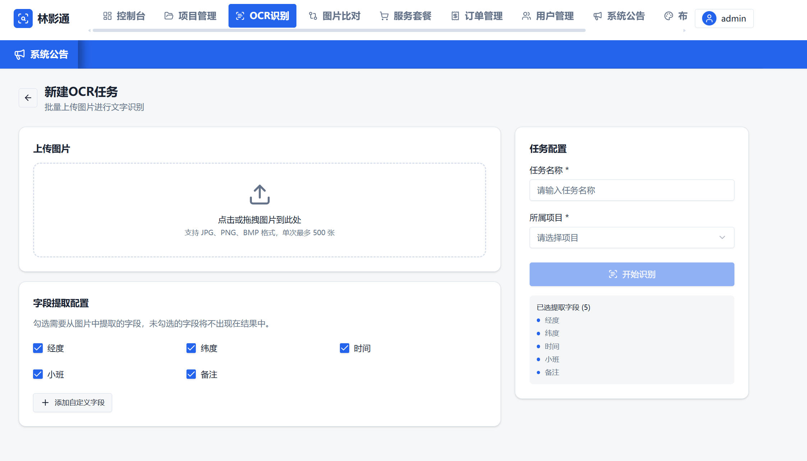Focus the 任务名称 input field

coord(632,190)
